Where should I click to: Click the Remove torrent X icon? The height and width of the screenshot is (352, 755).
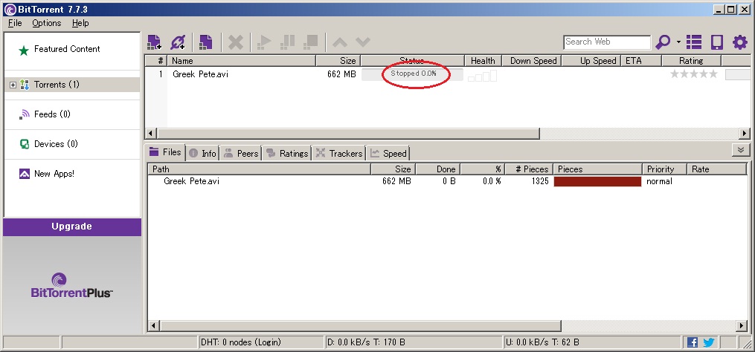[235, 42]
